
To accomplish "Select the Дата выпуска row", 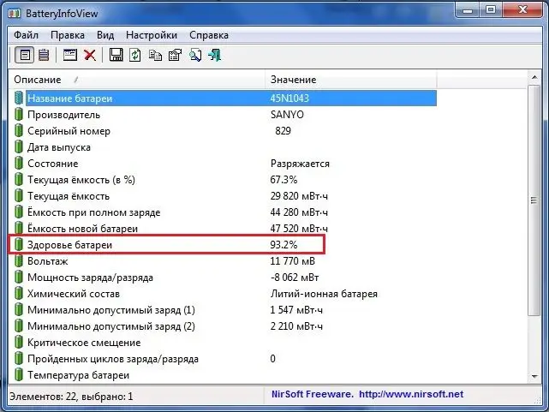I will 224,147.
